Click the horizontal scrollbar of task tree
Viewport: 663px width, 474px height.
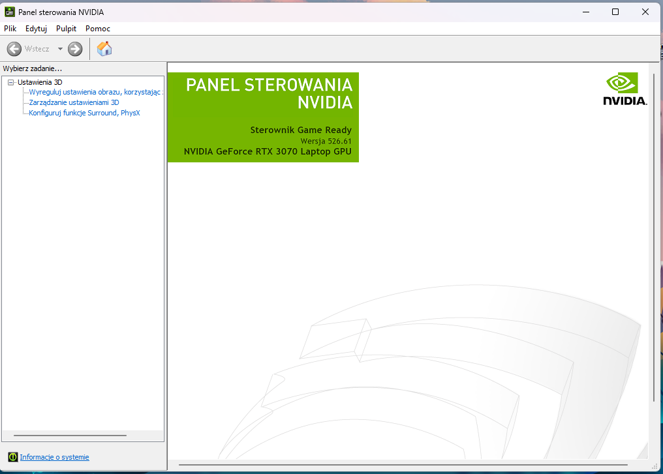click(x=70, y=435)
